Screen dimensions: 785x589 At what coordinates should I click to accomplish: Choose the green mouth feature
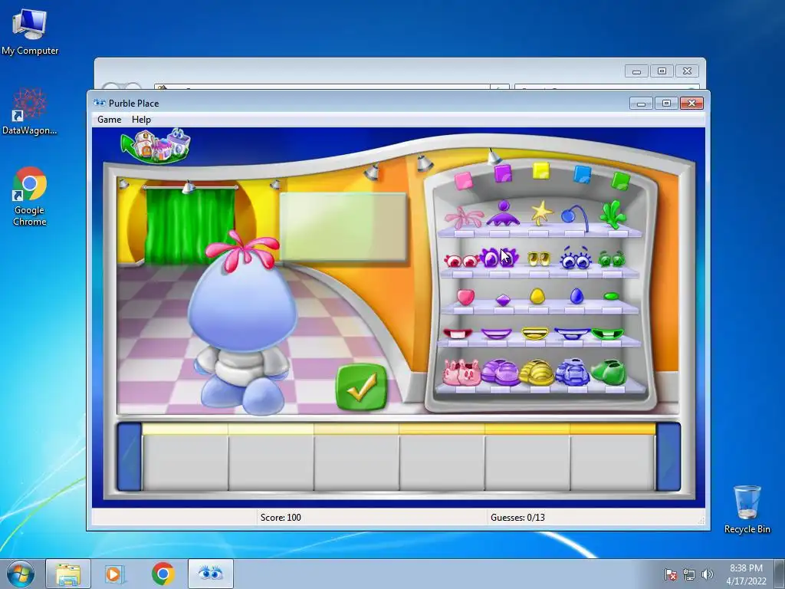608,334
